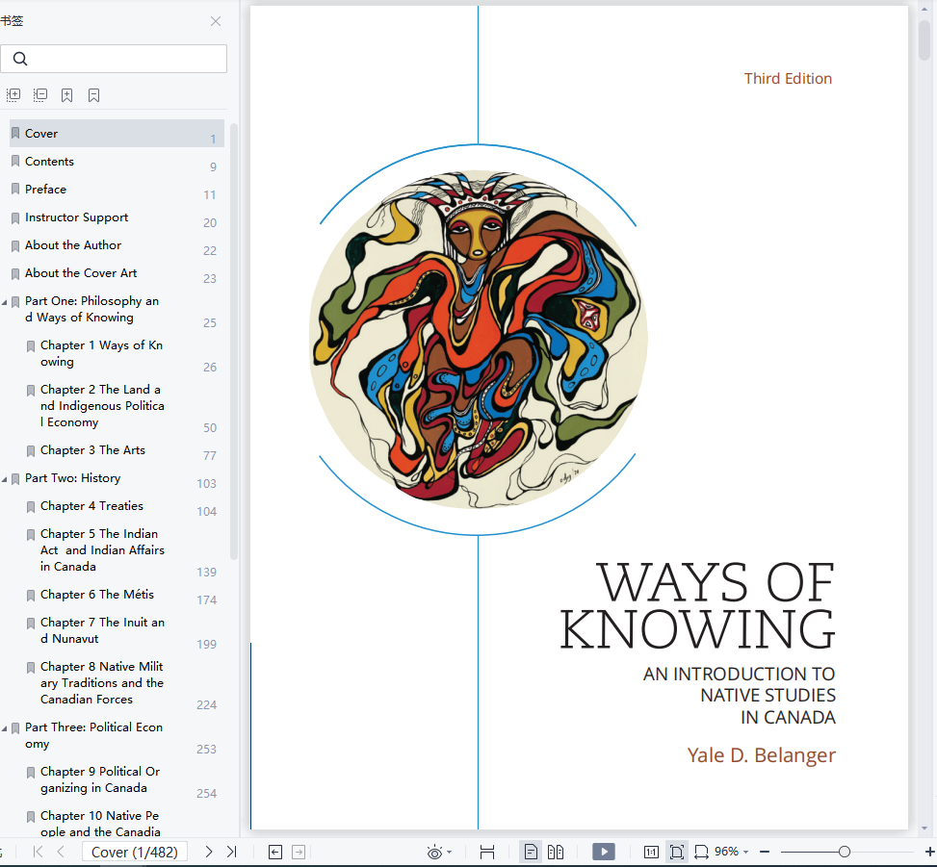Switch to single page view

pyautogui.click(x=530, y=852)
